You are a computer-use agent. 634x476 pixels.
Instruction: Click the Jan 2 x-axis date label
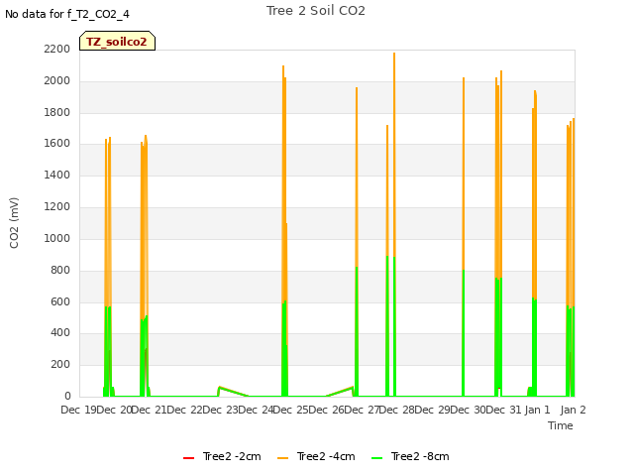pos(573,410)
